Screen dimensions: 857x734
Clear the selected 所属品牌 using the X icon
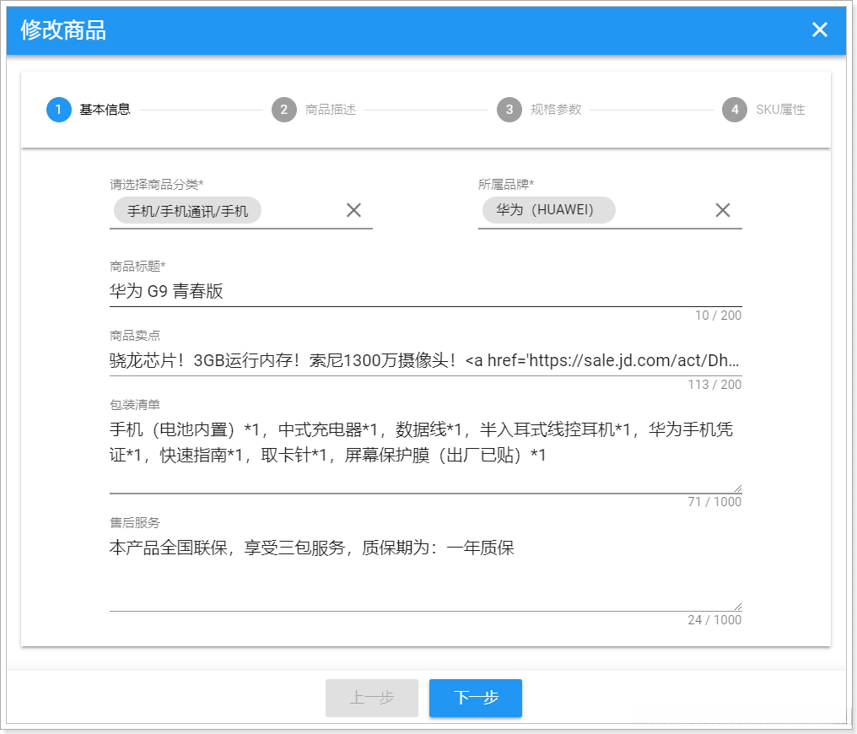723,210
